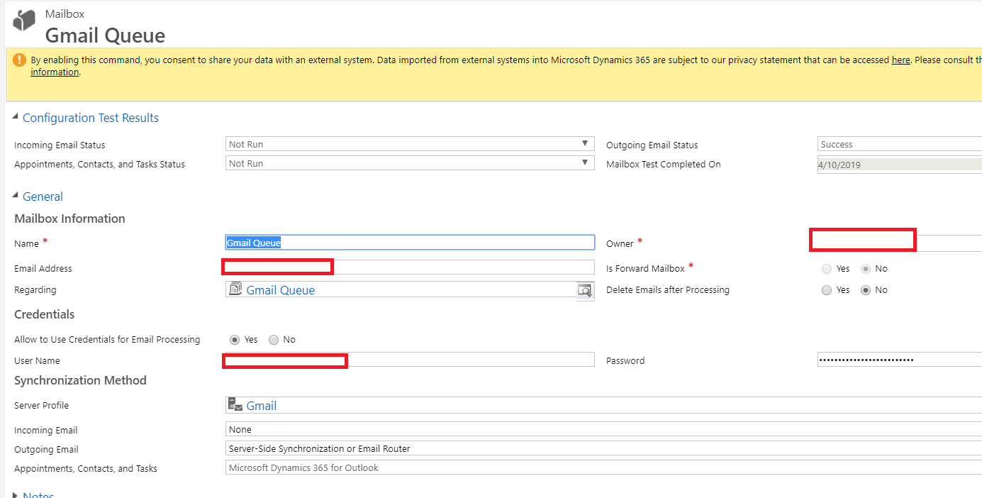Click the orange warning icon in the banner
This screenshot has height=498, width=982.
pyautogui.click(x=19, y=60)
